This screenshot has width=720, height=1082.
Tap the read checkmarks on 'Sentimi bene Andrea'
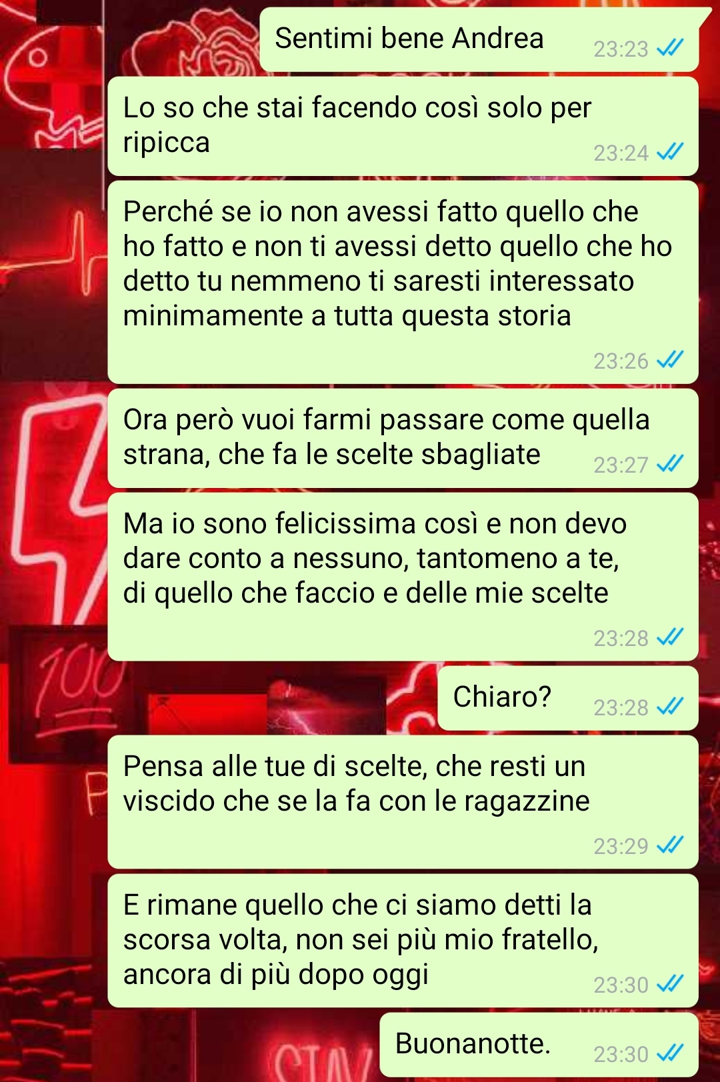point(670,48)
